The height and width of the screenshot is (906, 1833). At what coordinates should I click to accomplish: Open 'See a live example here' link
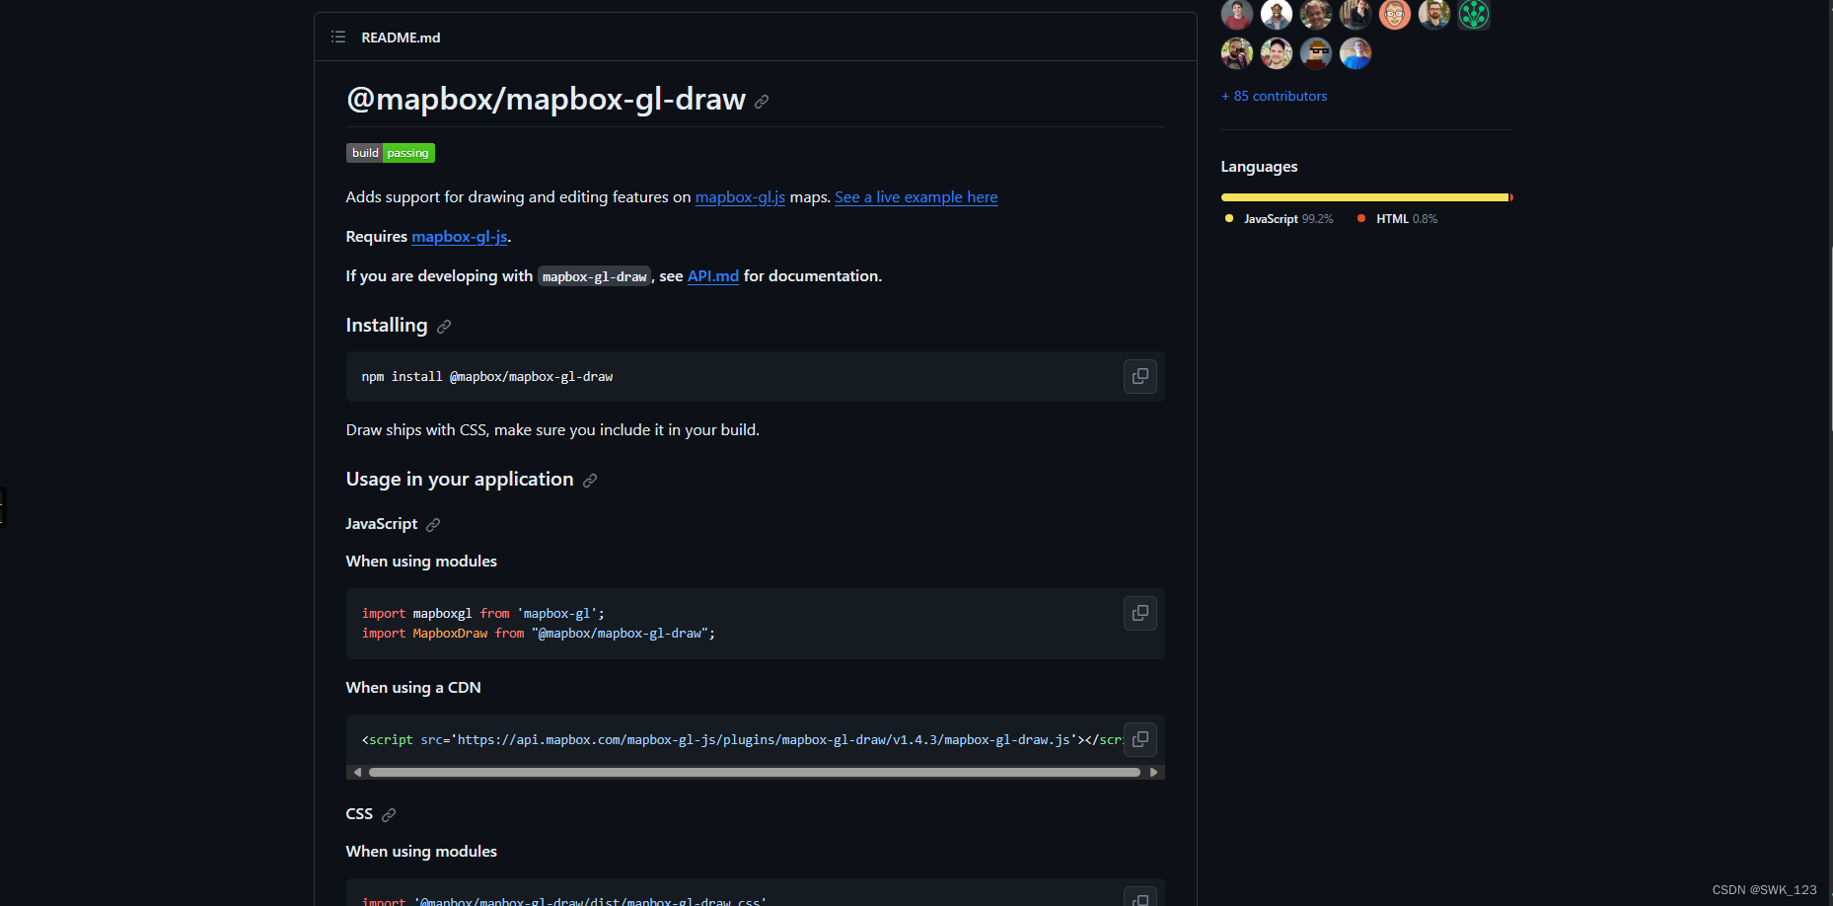tap(916, 197)
